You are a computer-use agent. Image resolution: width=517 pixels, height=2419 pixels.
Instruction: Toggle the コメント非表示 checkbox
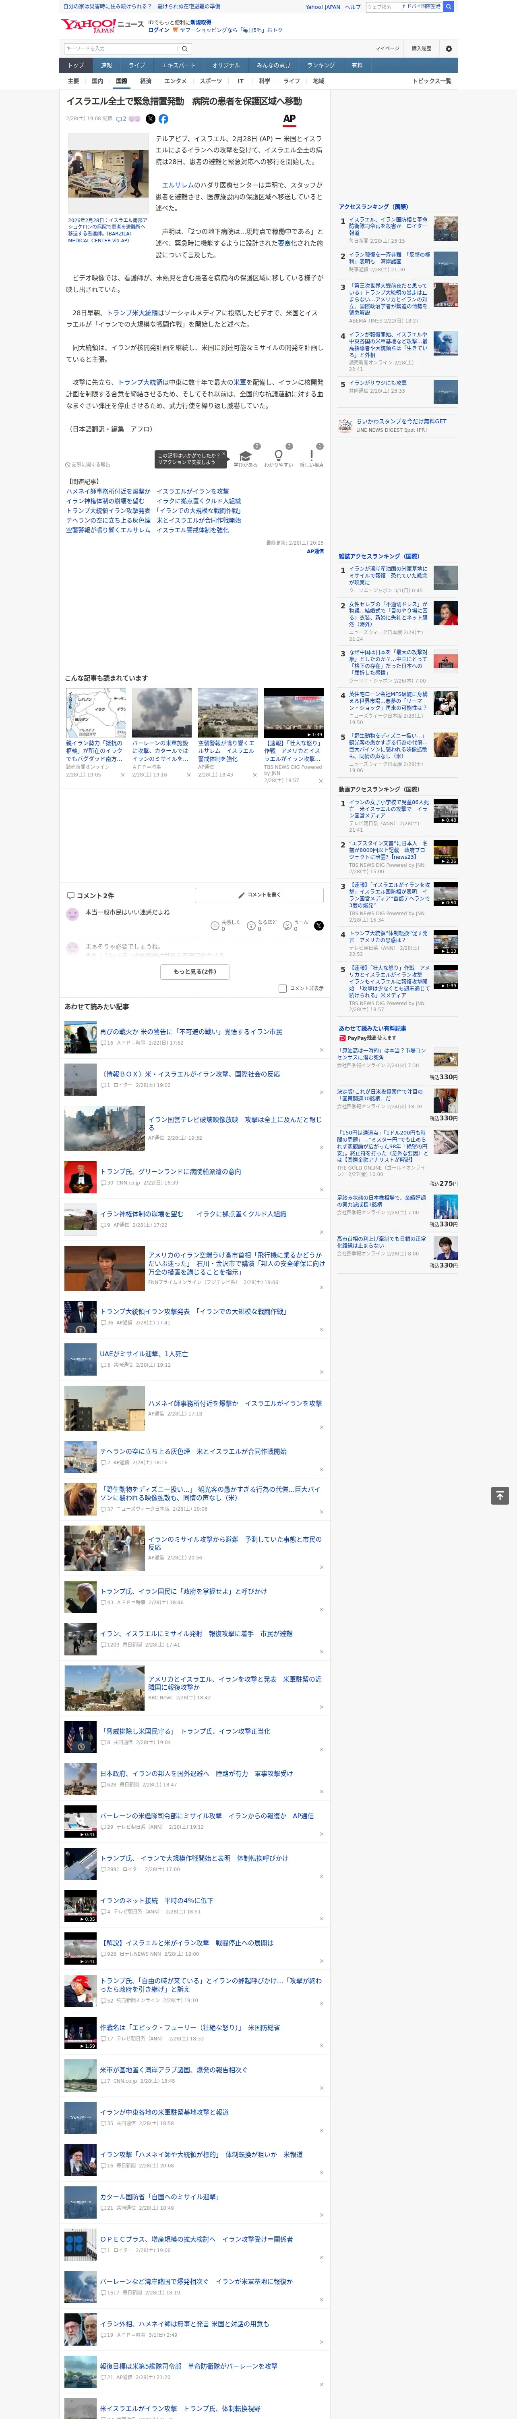(282, 989)
